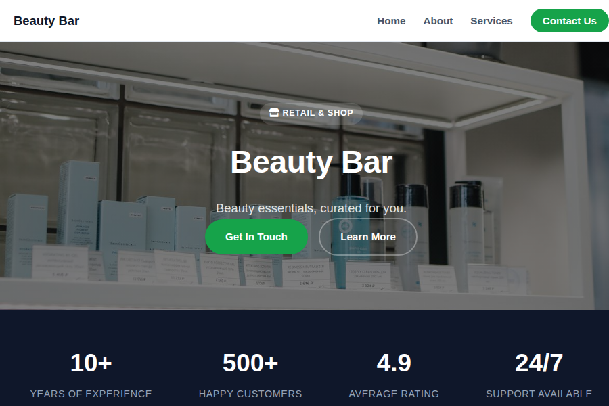609x406 pixels.
Task: Click the 24/7 statistic
Action: (539, 363)
